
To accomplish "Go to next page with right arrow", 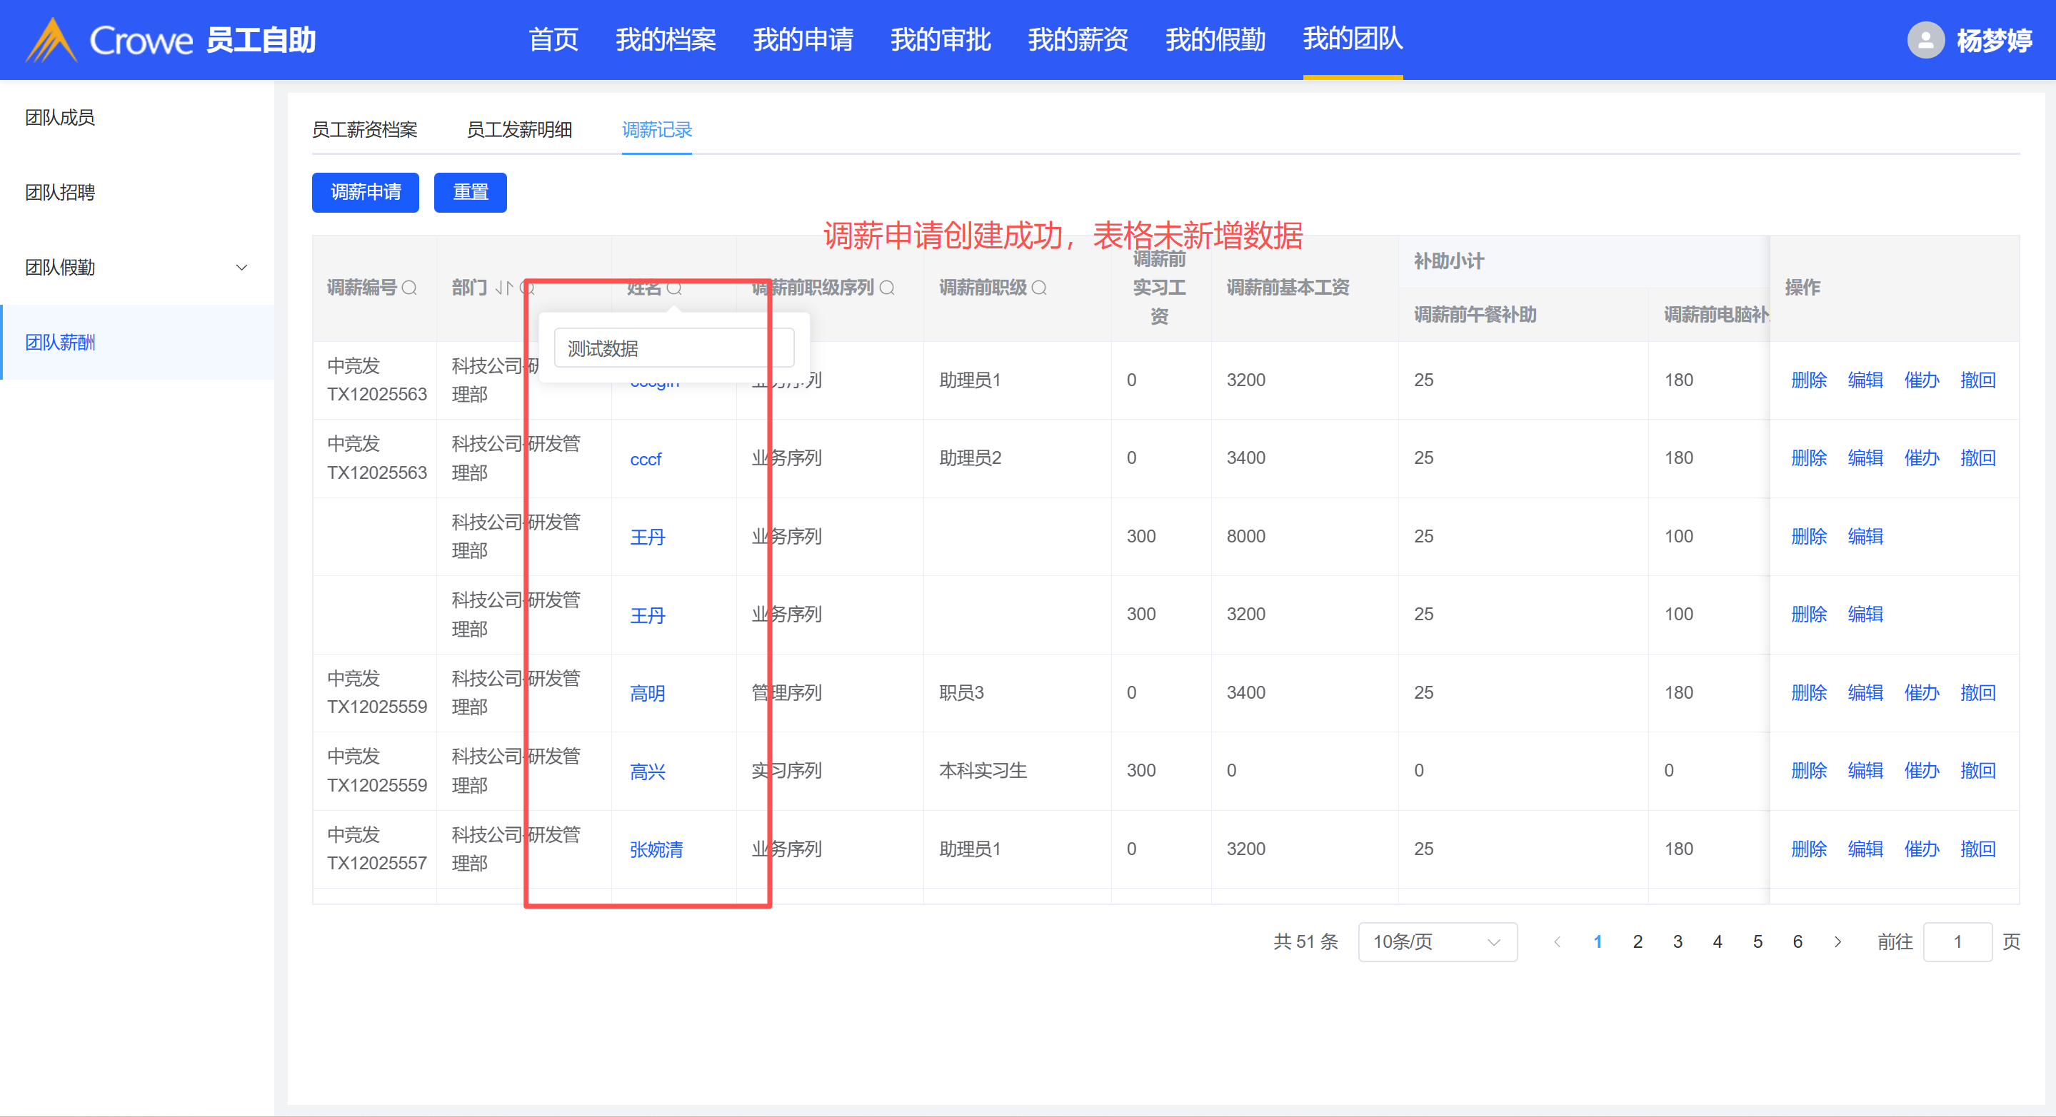I will click(1837, 942).
